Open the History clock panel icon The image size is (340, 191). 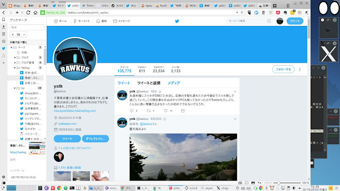click(4, 41)
